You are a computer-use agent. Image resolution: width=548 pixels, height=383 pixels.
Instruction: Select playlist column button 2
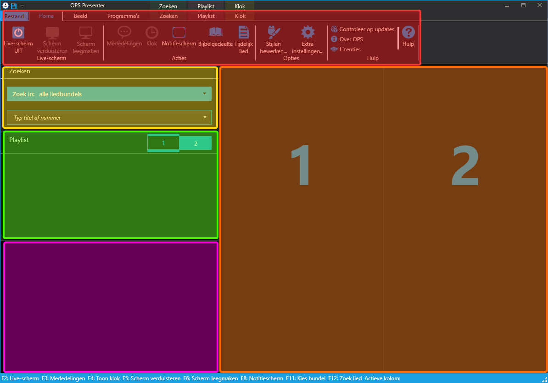click(x=196, y=143)
